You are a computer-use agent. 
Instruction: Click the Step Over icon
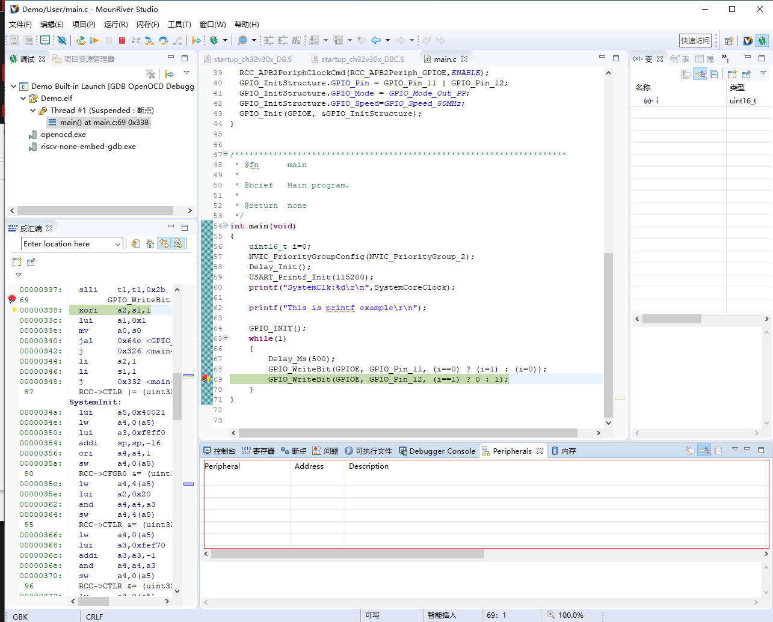(x=163, y=40)
